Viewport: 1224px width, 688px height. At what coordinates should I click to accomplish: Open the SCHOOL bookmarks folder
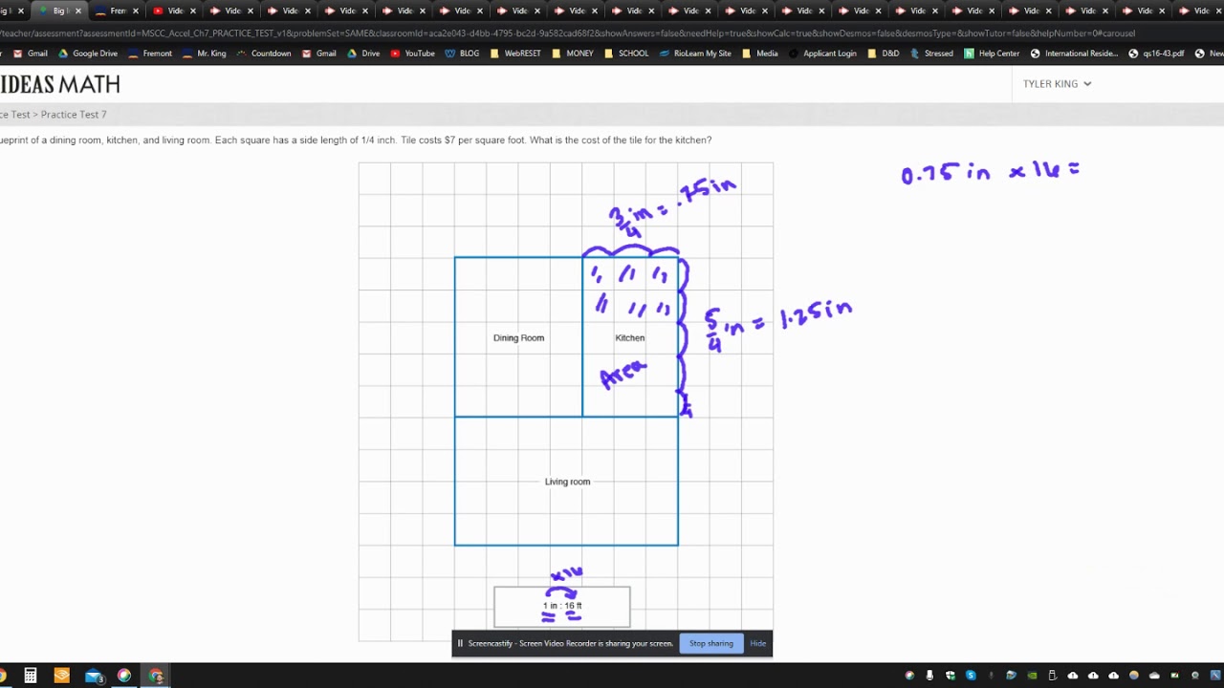click(x=626, y=54)
